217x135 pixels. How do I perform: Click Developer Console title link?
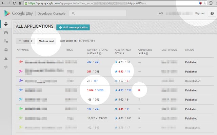(51, 13)
